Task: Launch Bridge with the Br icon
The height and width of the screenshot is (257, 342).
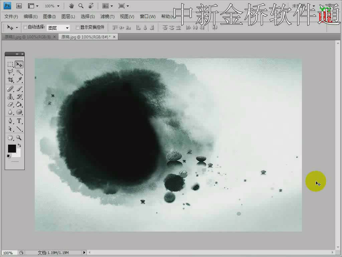Action: [19, 6]
